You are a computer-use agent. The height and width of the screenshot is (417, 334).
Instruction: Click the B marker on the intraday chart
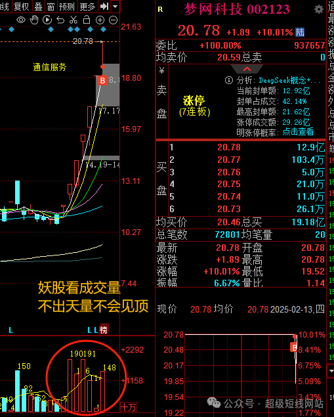294,347
